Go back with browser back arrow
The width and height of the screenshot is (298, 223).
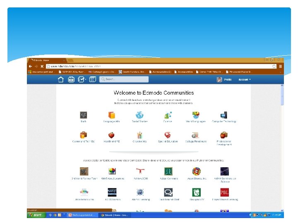coord(30,66)
